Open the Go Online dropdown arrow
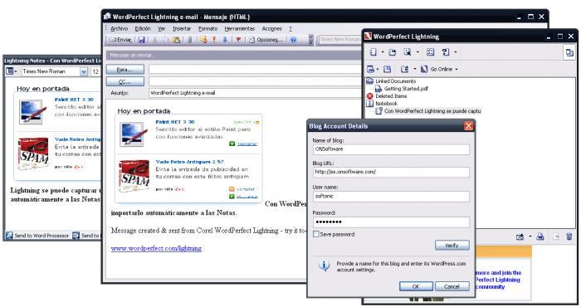The height and width of the screenshot is (307, 581). [x=456, y=69]
